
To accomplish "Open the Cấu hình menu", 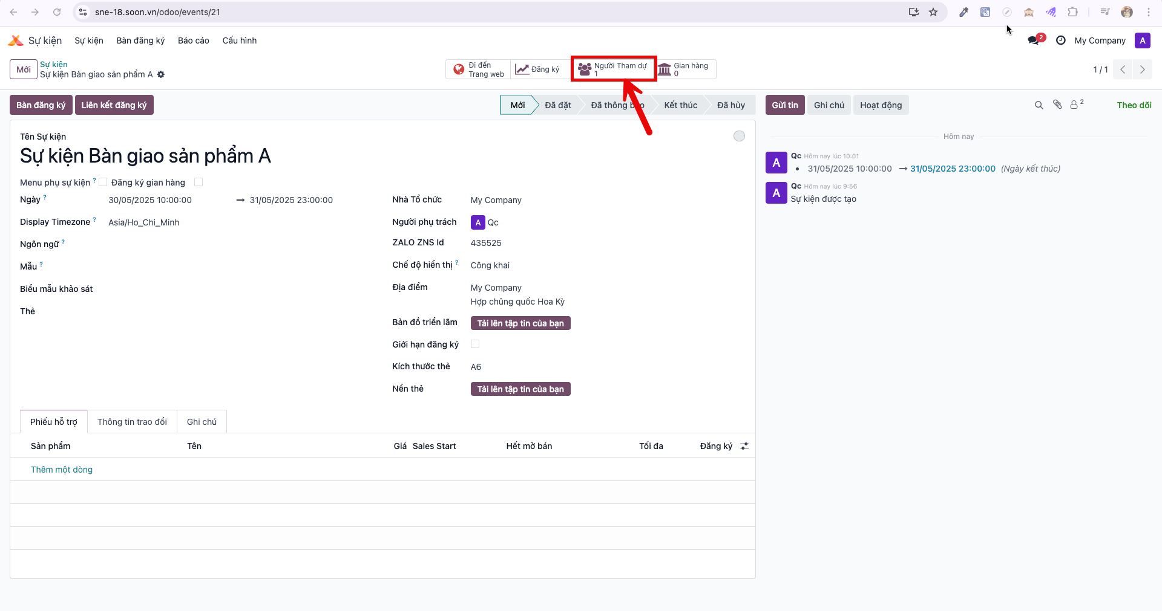I will pos(240,40).
